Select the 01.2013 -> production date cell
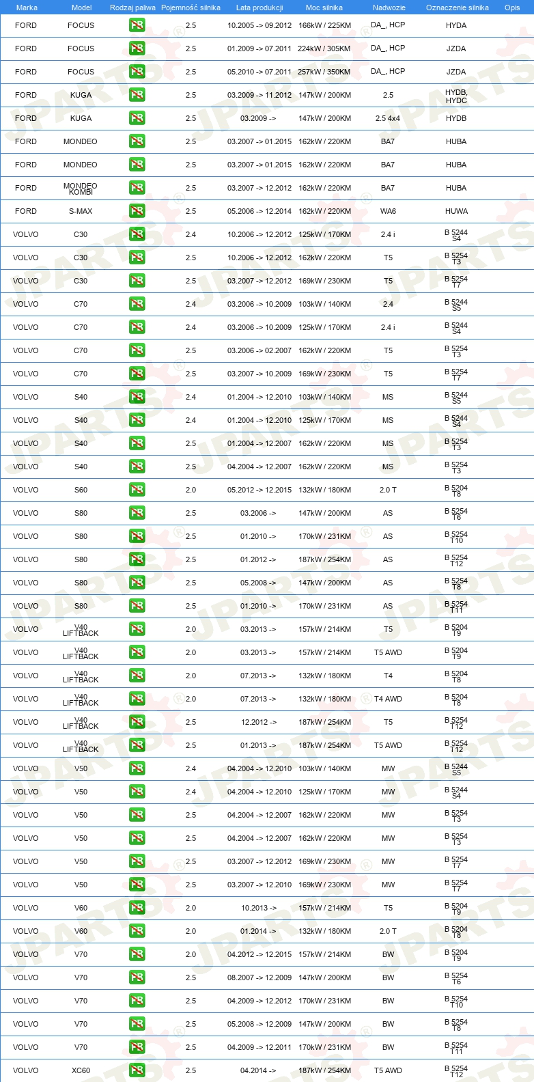534x1082 pixels. (258, 745)
